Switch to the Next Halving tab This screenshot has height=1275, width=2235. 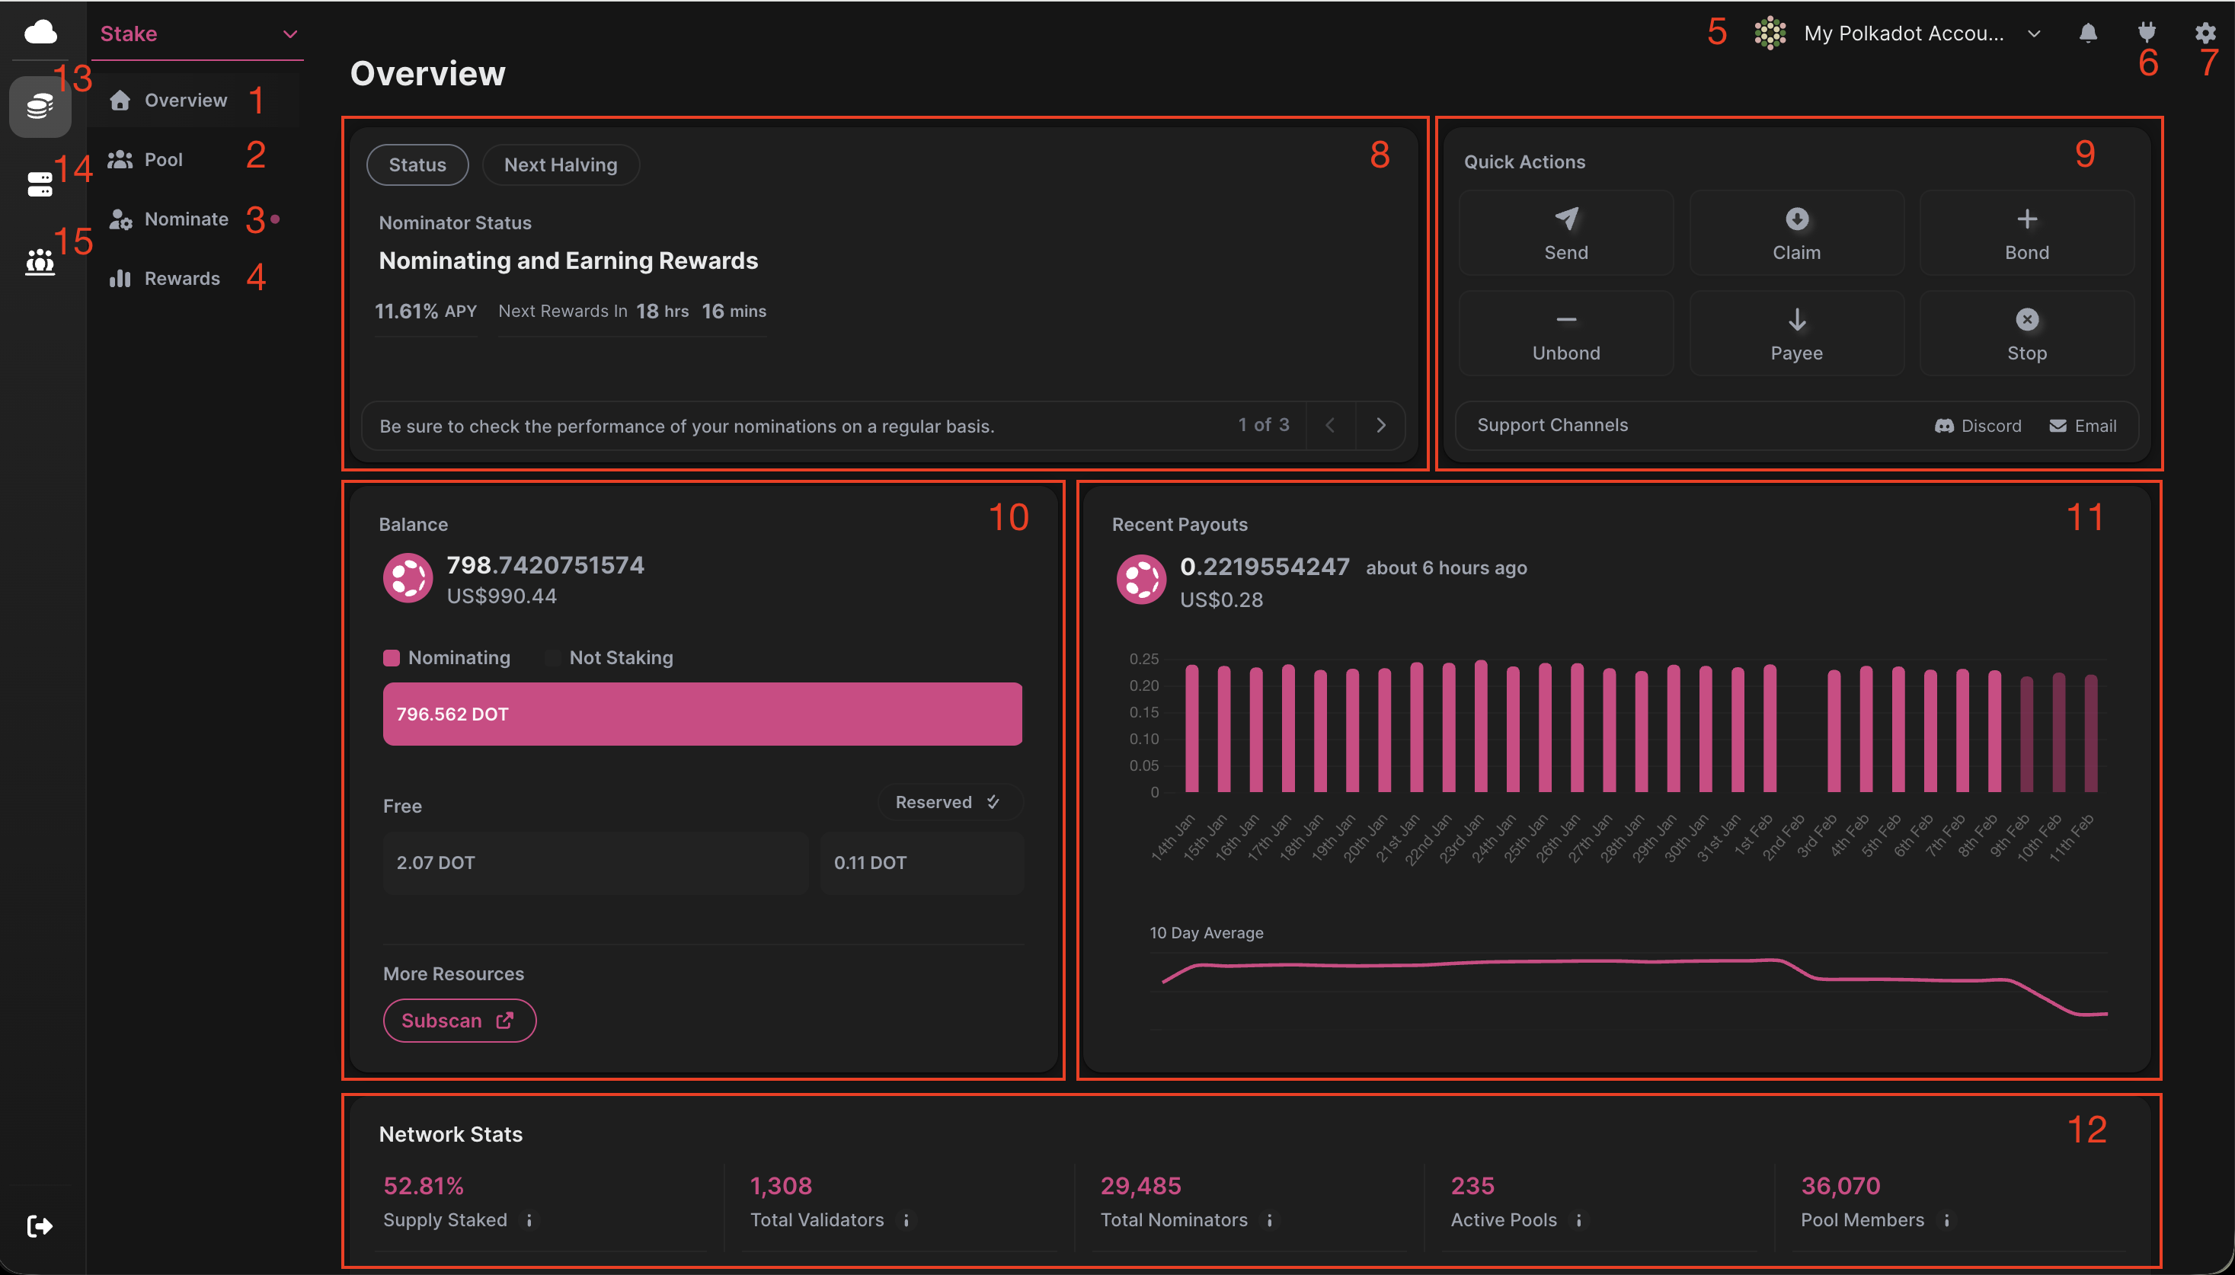[x=561, y=165]
